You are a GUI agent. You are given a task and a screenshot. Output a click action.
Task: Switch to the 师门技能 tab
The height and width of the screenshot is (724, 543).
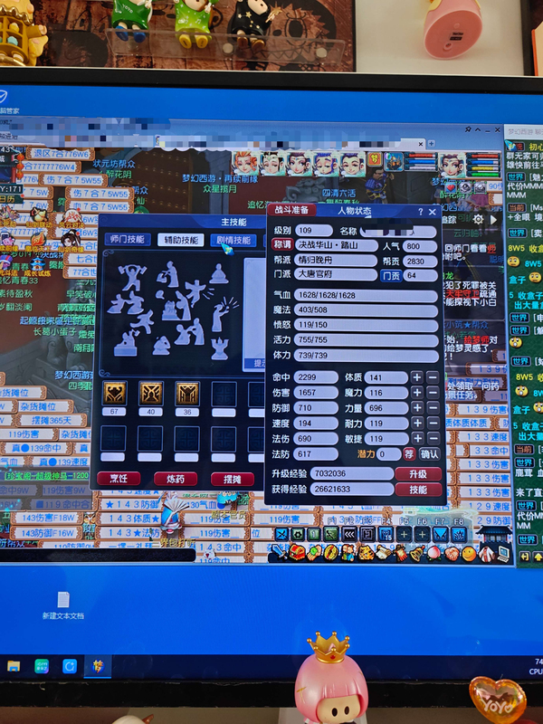point(127,240)
